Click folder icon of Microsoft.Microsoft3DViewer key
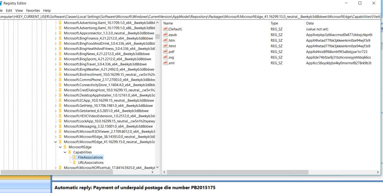The image size is (383, 193). (x=60, y=132)
